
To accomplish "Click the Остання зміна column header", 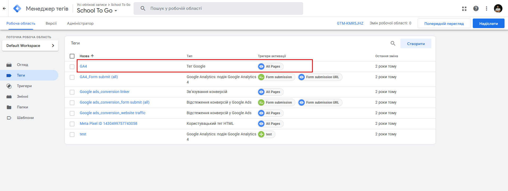I will (x=387, y=56).
